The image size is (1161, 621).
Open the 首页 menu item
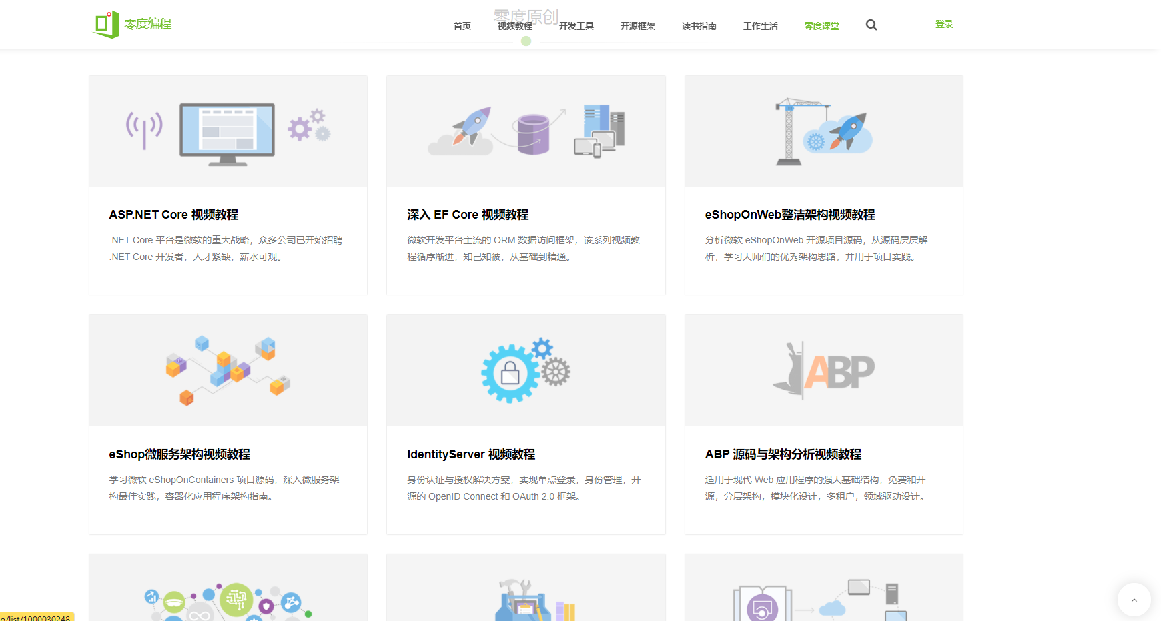[462, 26]
